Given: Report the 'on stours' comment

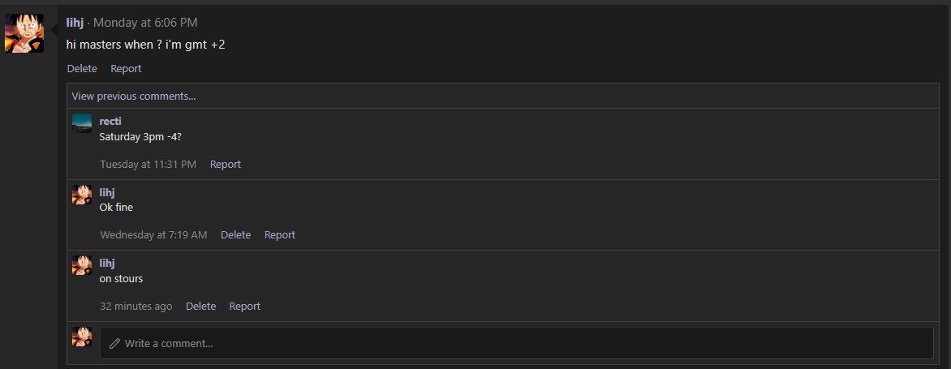Looking at the screenshot, I should point(244,307).
